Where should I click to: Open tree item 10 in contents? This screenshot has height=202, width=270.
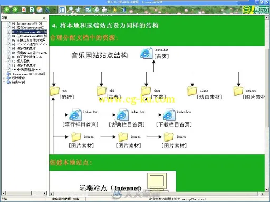point(21,61)
